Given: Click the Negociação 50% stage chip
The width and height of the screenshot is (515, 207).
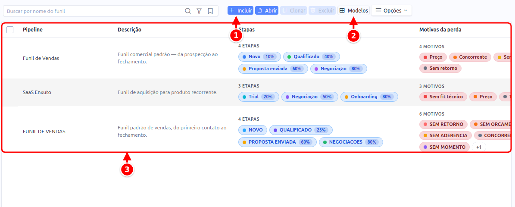Looking at the screenshot, I should [x=310, y=97].
